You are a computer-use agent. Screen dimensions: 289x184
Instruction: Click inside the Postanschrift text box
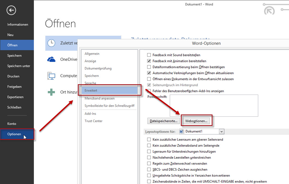214,105
